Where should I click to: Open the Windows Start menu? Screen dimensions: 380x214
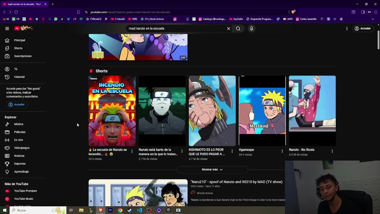(x=4, y=210)
